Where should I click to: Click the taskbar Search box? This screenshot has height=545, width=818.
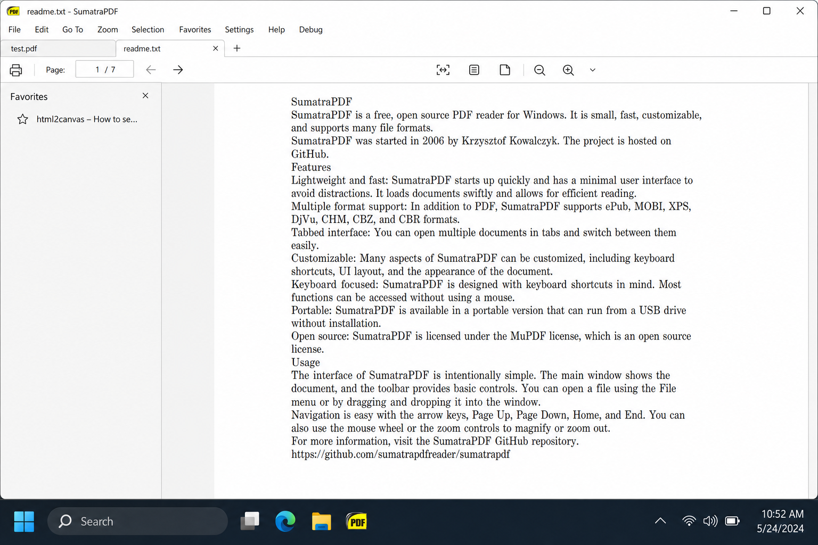point(137,521)
